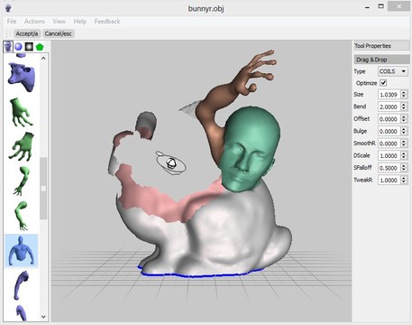Select the highlighted blue torso part
The width and height of the screenshot is (412, 325).
click(22, 251)
